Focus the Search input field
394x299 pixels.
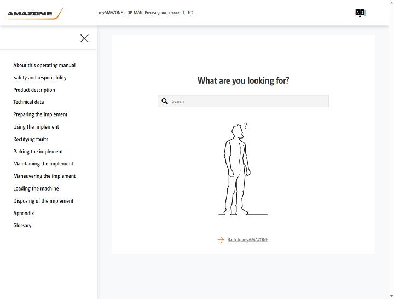[243, 101]
